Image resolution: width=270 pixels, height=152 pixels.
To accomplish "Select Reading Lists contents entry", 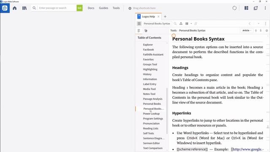I will pos(151,128).
